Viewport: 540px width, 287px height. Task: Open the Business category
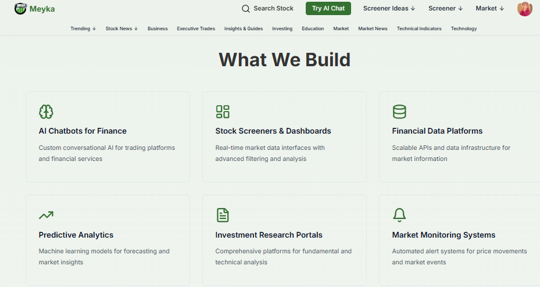click(158, 28)
